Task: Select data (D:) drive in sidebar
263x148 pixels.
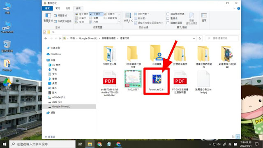Action: [x=55, y=102]
